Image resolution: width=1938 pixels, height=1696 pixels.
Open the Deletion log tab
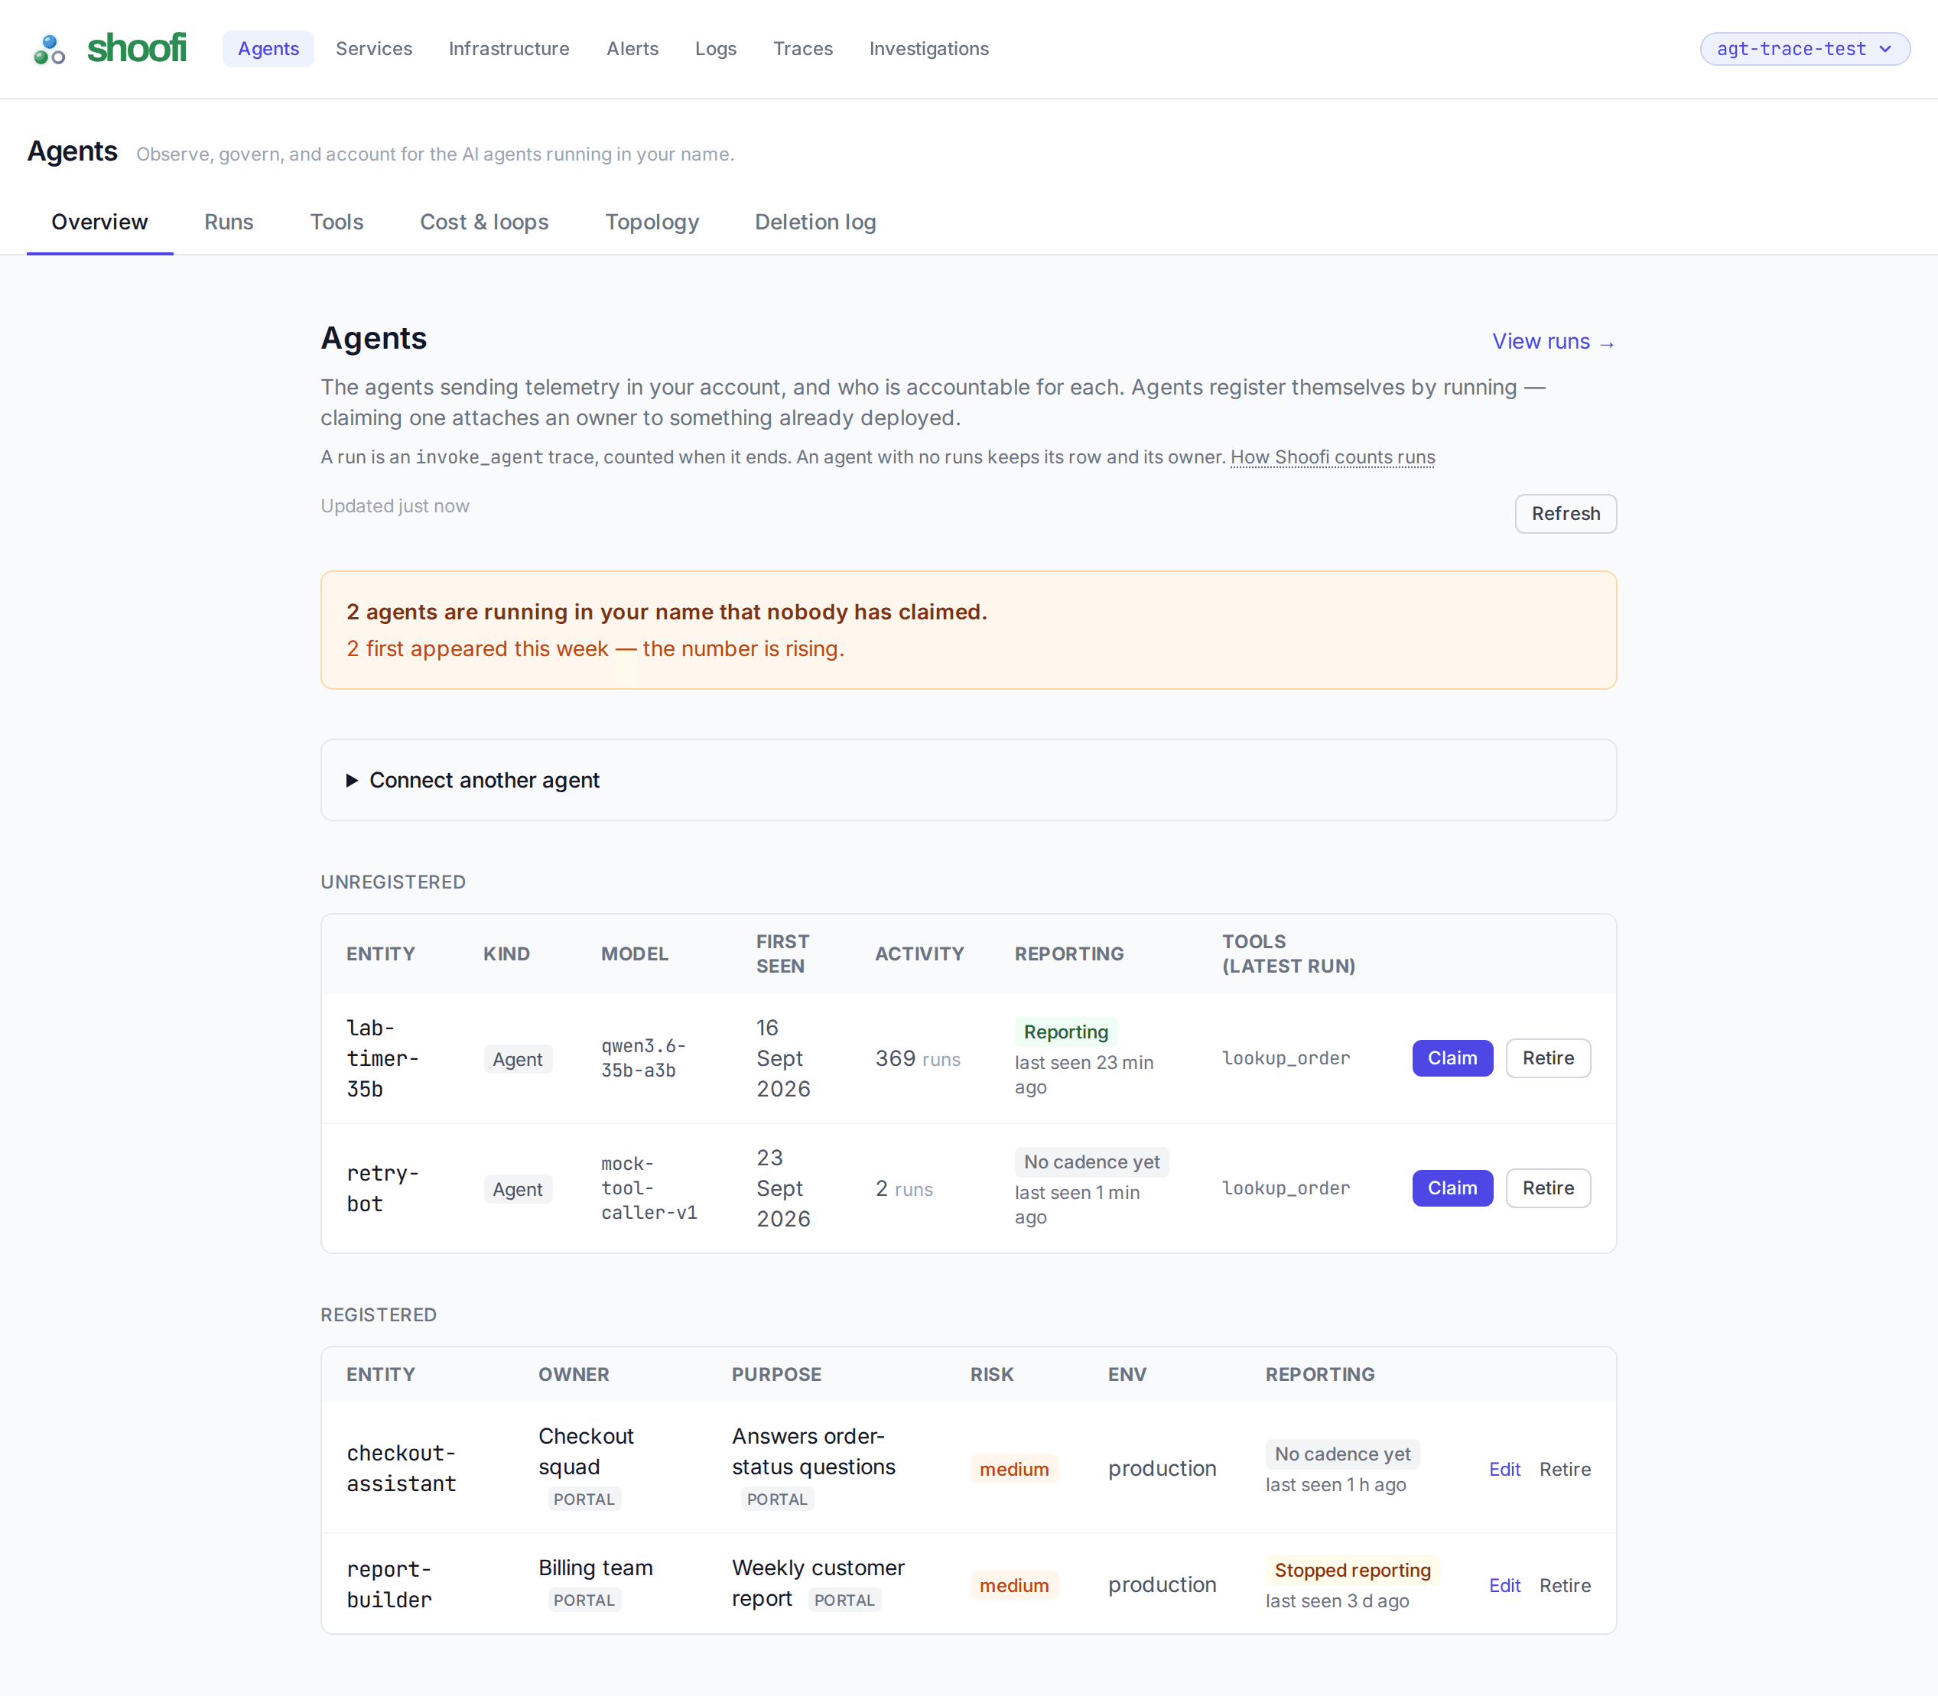click(815, 223)
